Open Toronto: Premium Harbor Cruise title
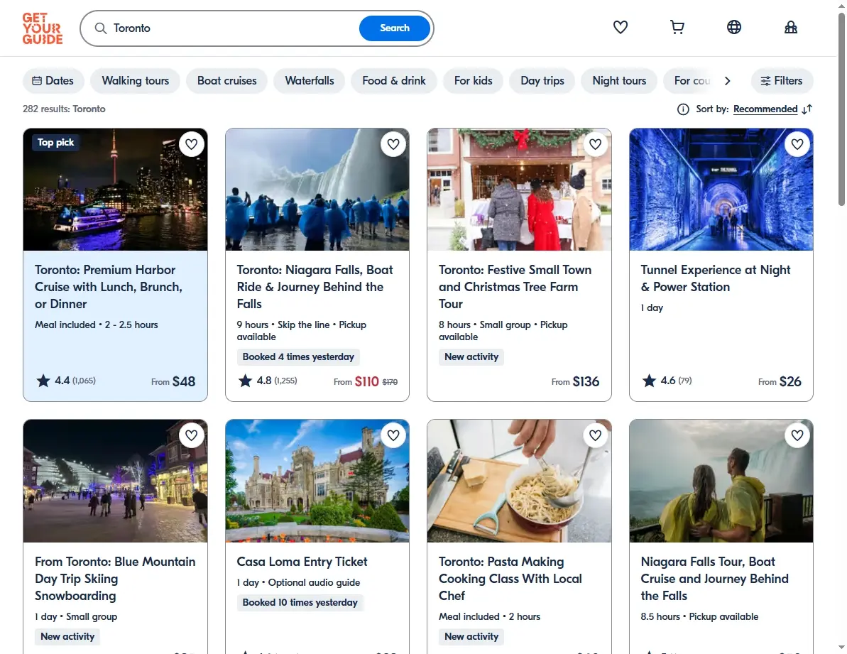Screen dimensions: 847x654 (x=109, y=287)
